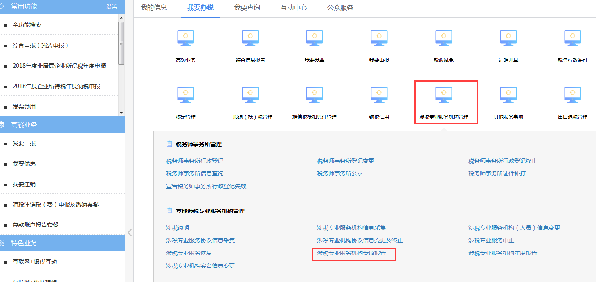
Task: Expand the 特色业务 section header
Action: pos(62,243)
